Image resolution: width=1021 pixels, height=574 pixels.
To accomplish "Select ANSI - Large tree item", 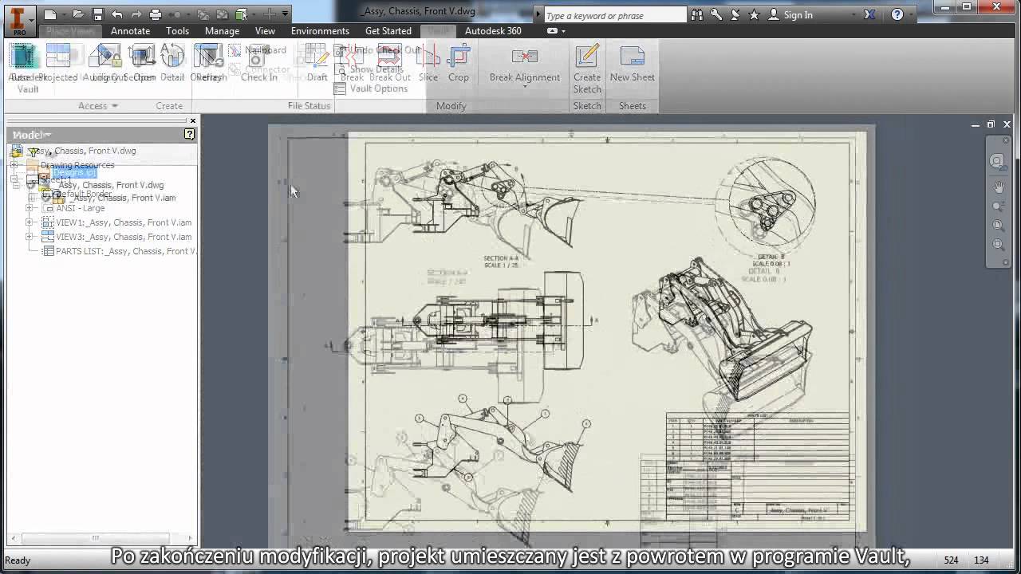I will (73, 208).
